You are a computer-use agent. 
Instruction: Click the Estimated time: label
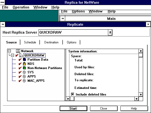(86, 88)
